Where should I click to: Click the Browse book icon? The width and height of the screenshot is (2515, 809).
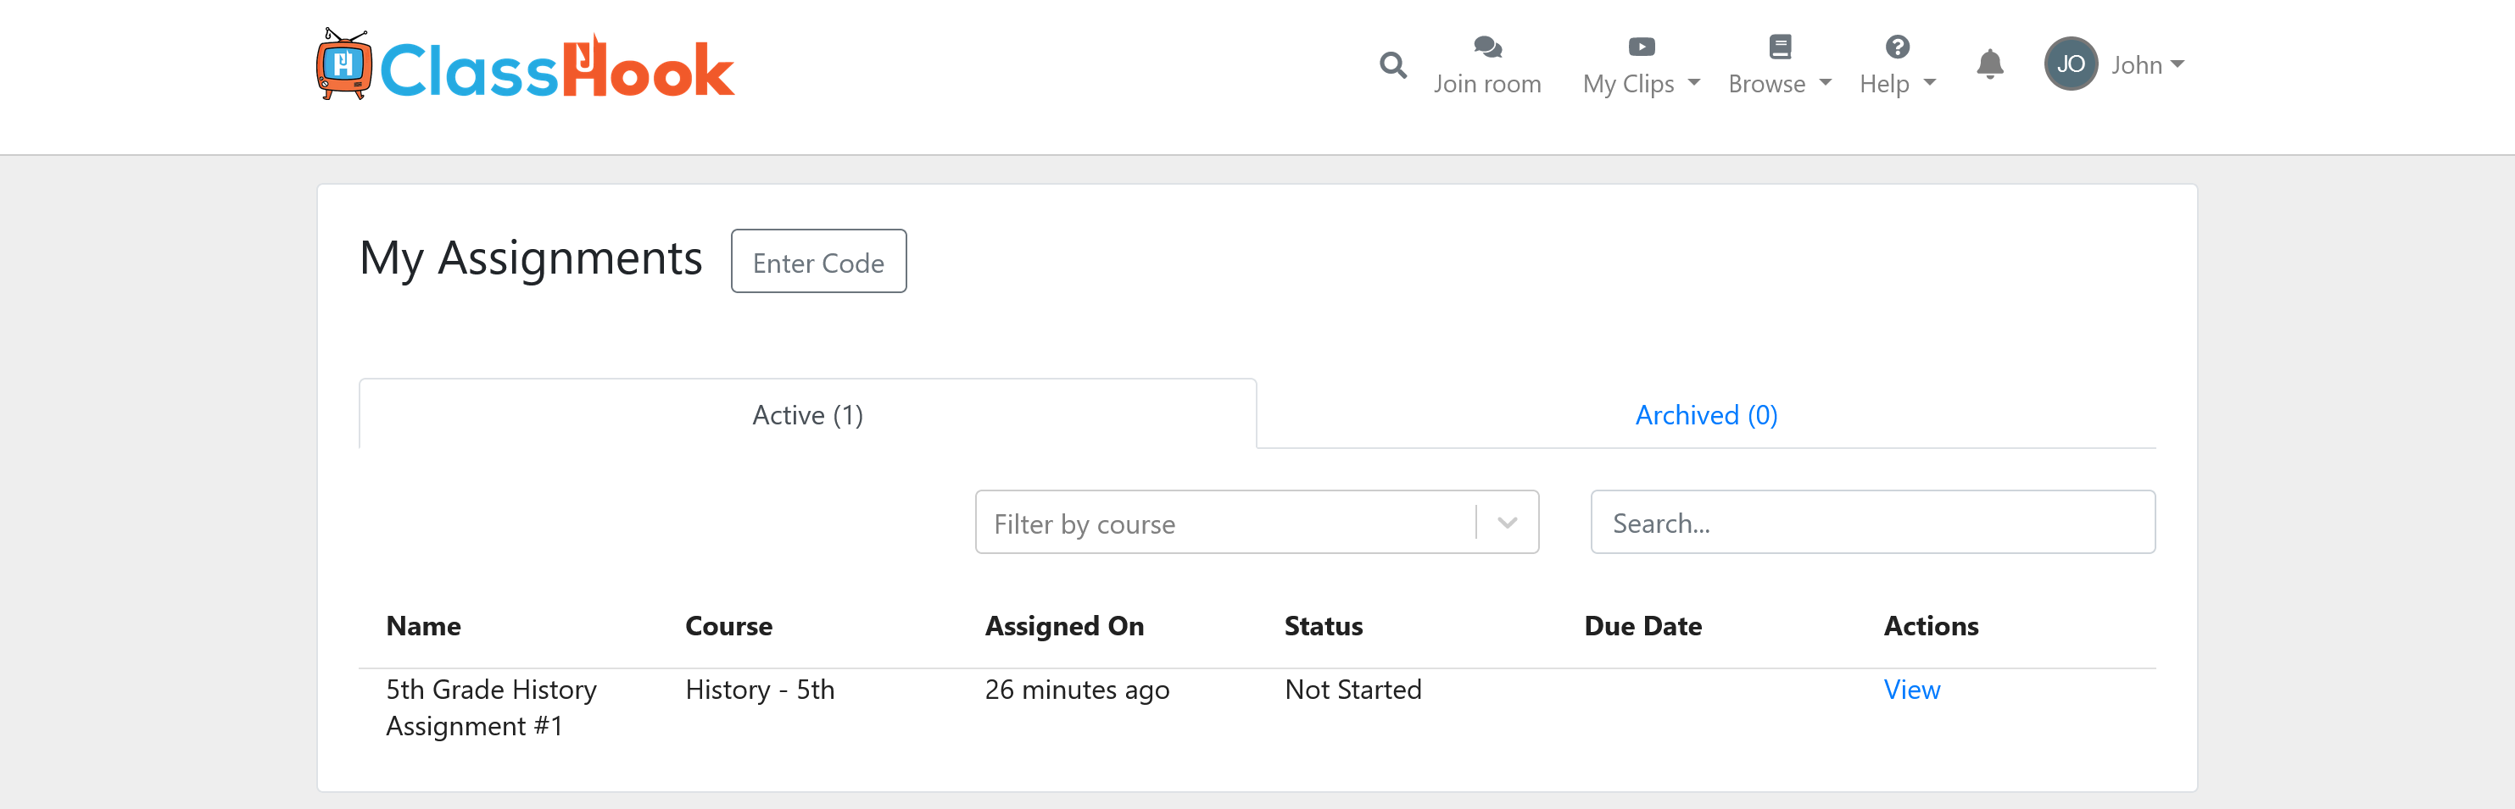[1779, 46]
